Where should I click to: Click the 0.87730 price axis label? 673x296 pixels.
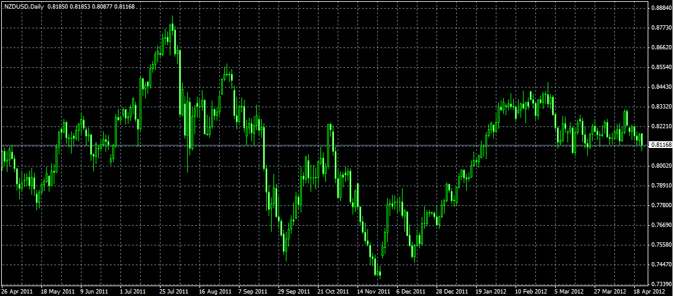pos(661,28)
